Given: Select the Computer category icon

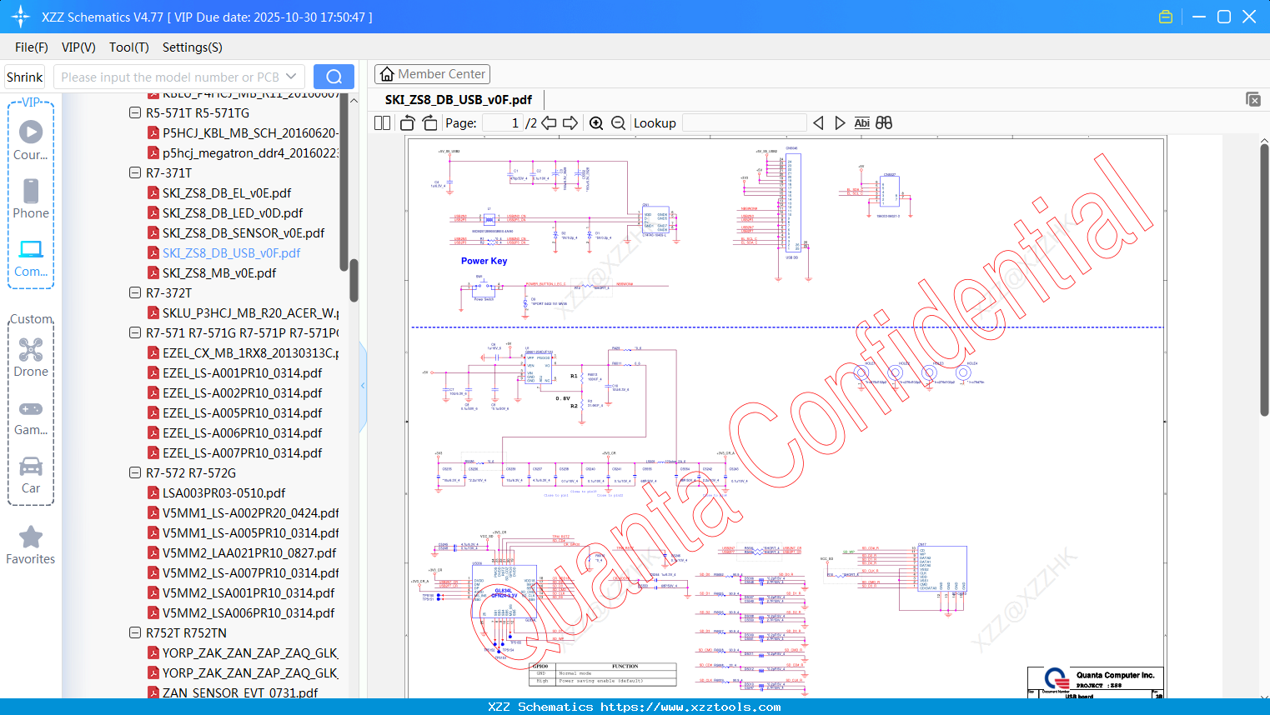Looking at the screenshot, I should [x=31, y=257].
